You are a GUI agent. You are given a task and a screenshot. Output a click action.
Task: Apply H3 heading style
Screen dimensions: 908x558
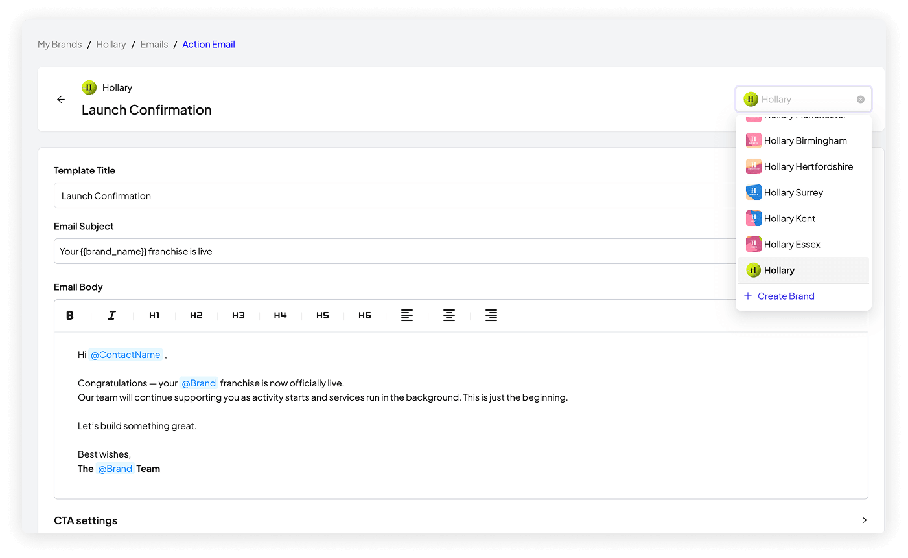(x=239, y=315)
